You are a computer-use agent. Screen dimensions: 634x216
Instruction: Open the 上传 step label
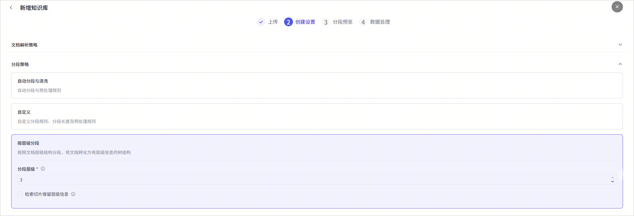click(273, 22)
